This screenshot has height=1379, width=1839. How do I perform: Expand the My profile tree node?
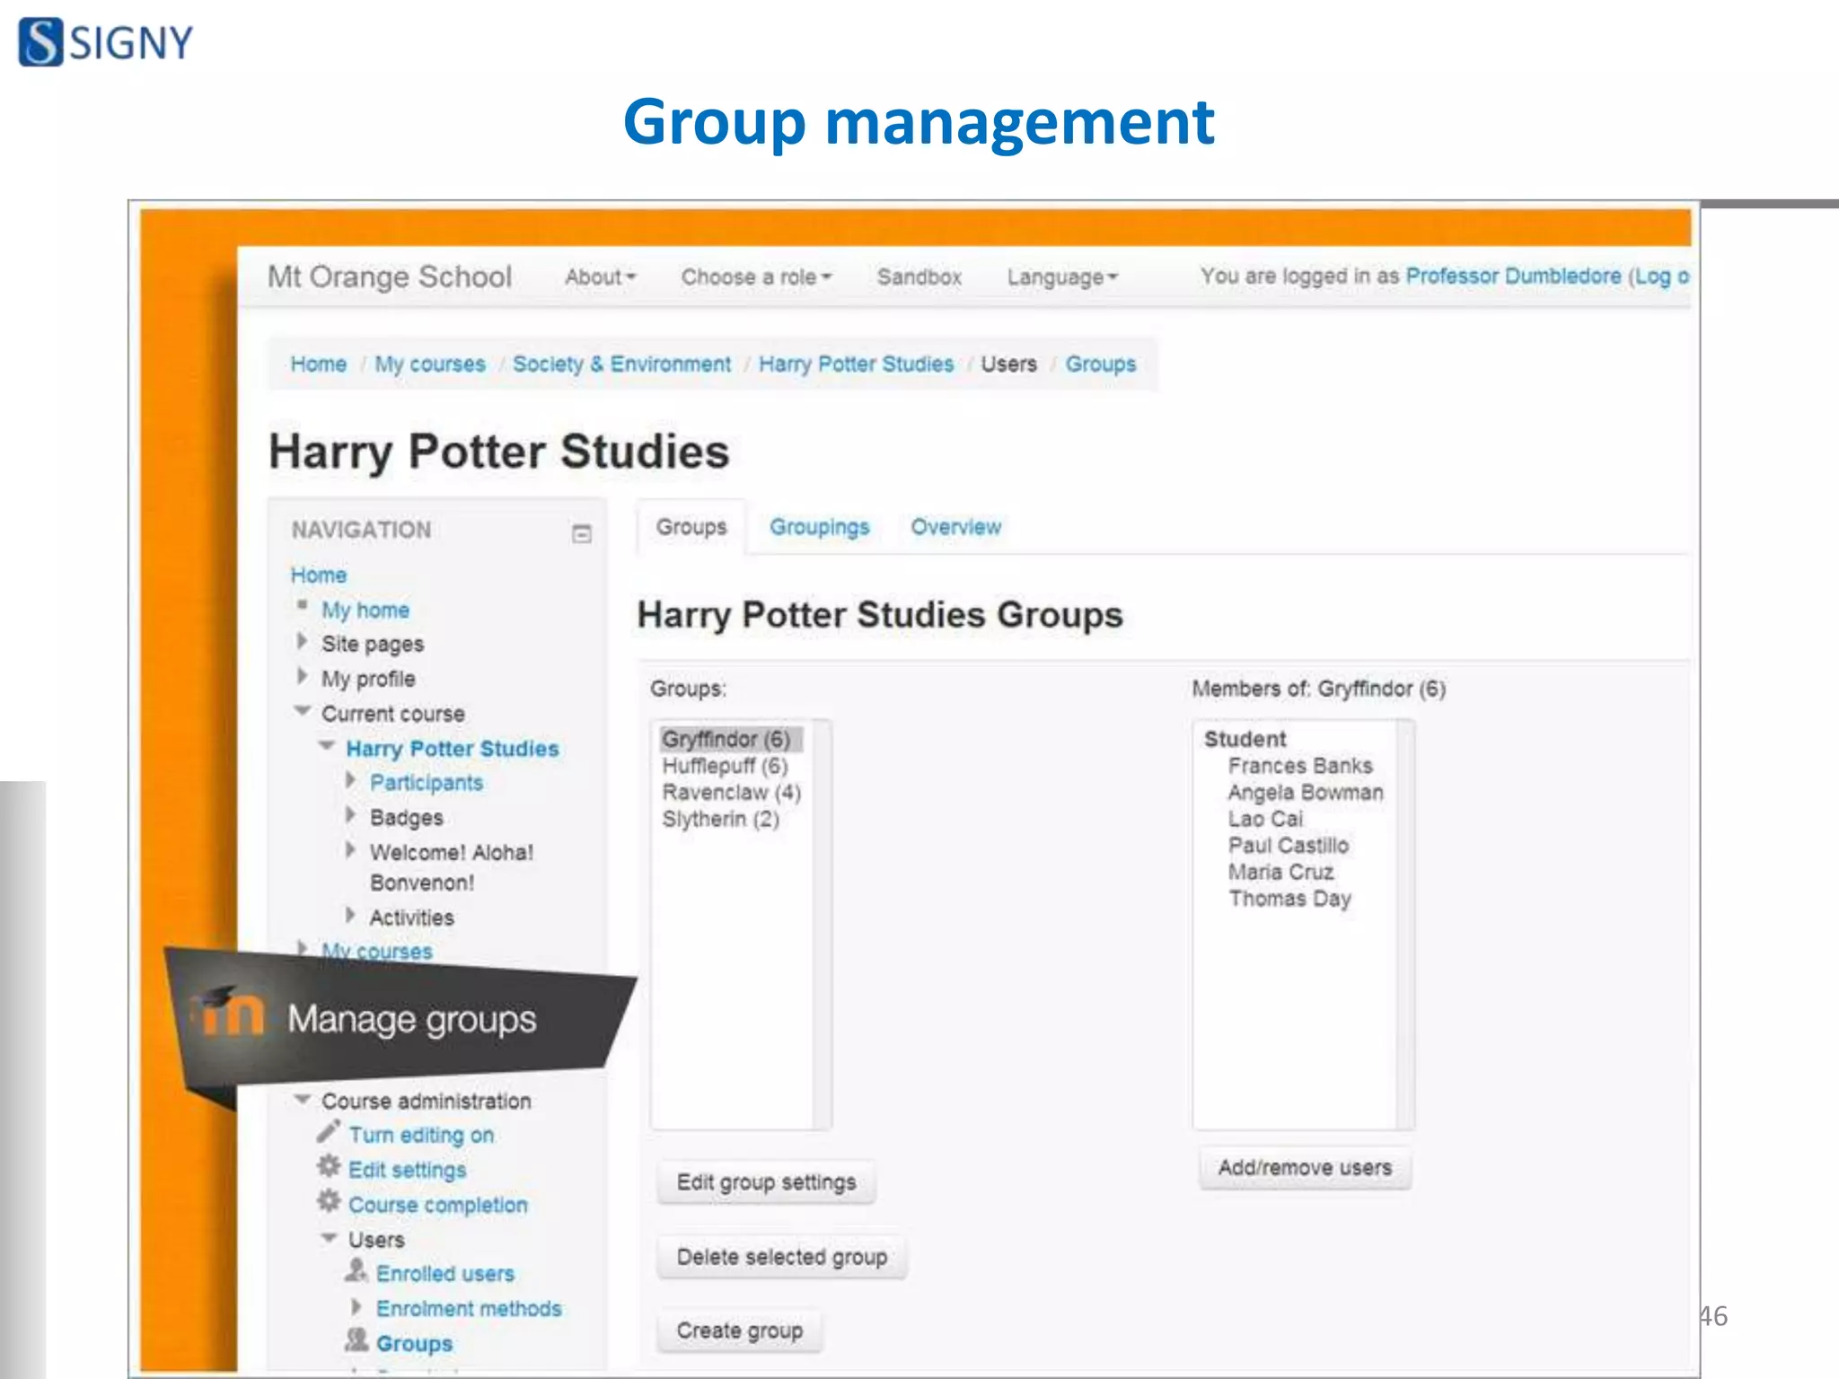[303, 676]
